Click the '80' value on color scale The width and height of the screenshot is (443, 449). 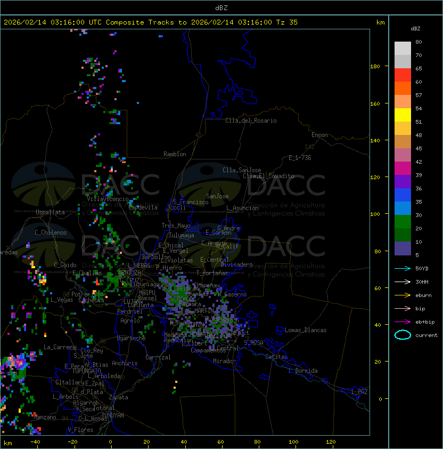[419, 42]
